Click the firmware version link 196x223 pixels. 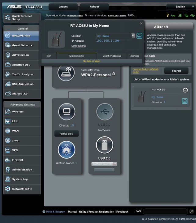(x=117, y=16)
